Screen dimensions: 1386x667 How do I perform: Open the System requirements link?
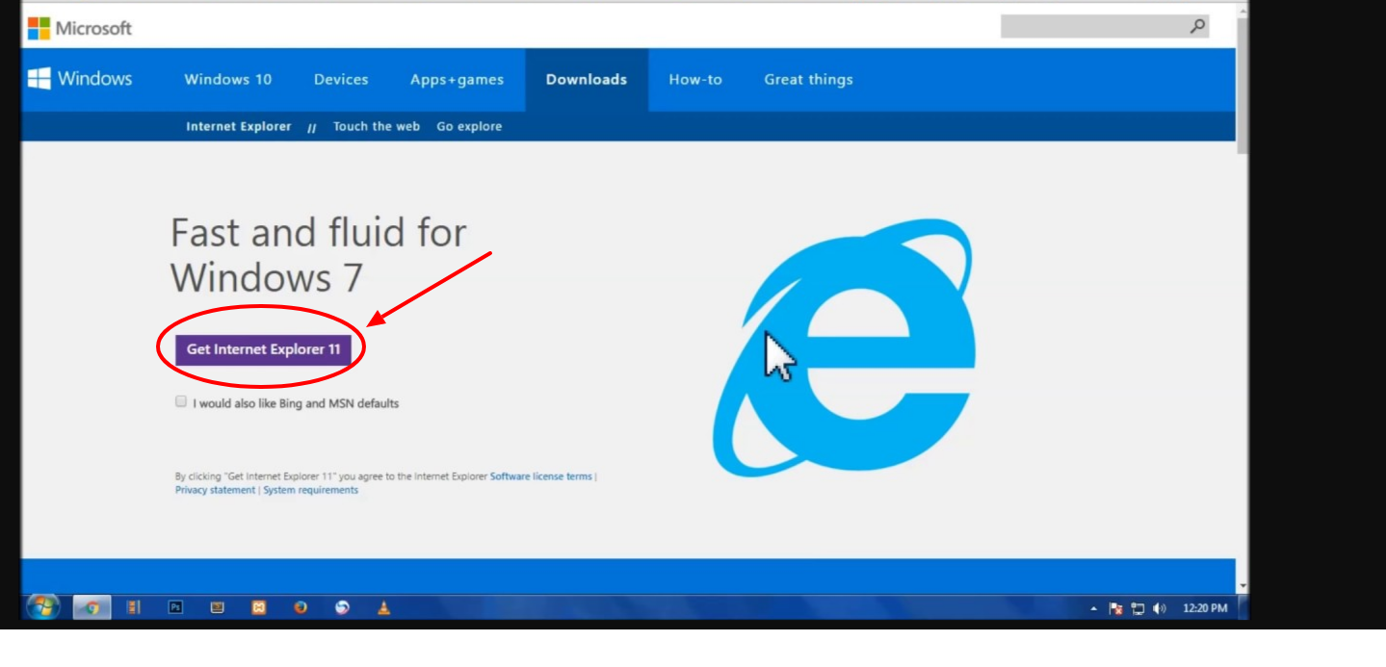point(310,490)
